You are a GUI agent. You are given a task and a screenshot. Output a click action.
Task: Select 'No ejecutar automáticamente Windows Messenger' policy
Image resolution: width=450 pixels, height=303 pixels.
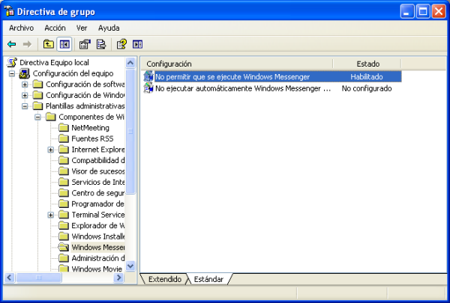(x=242, y=88)
